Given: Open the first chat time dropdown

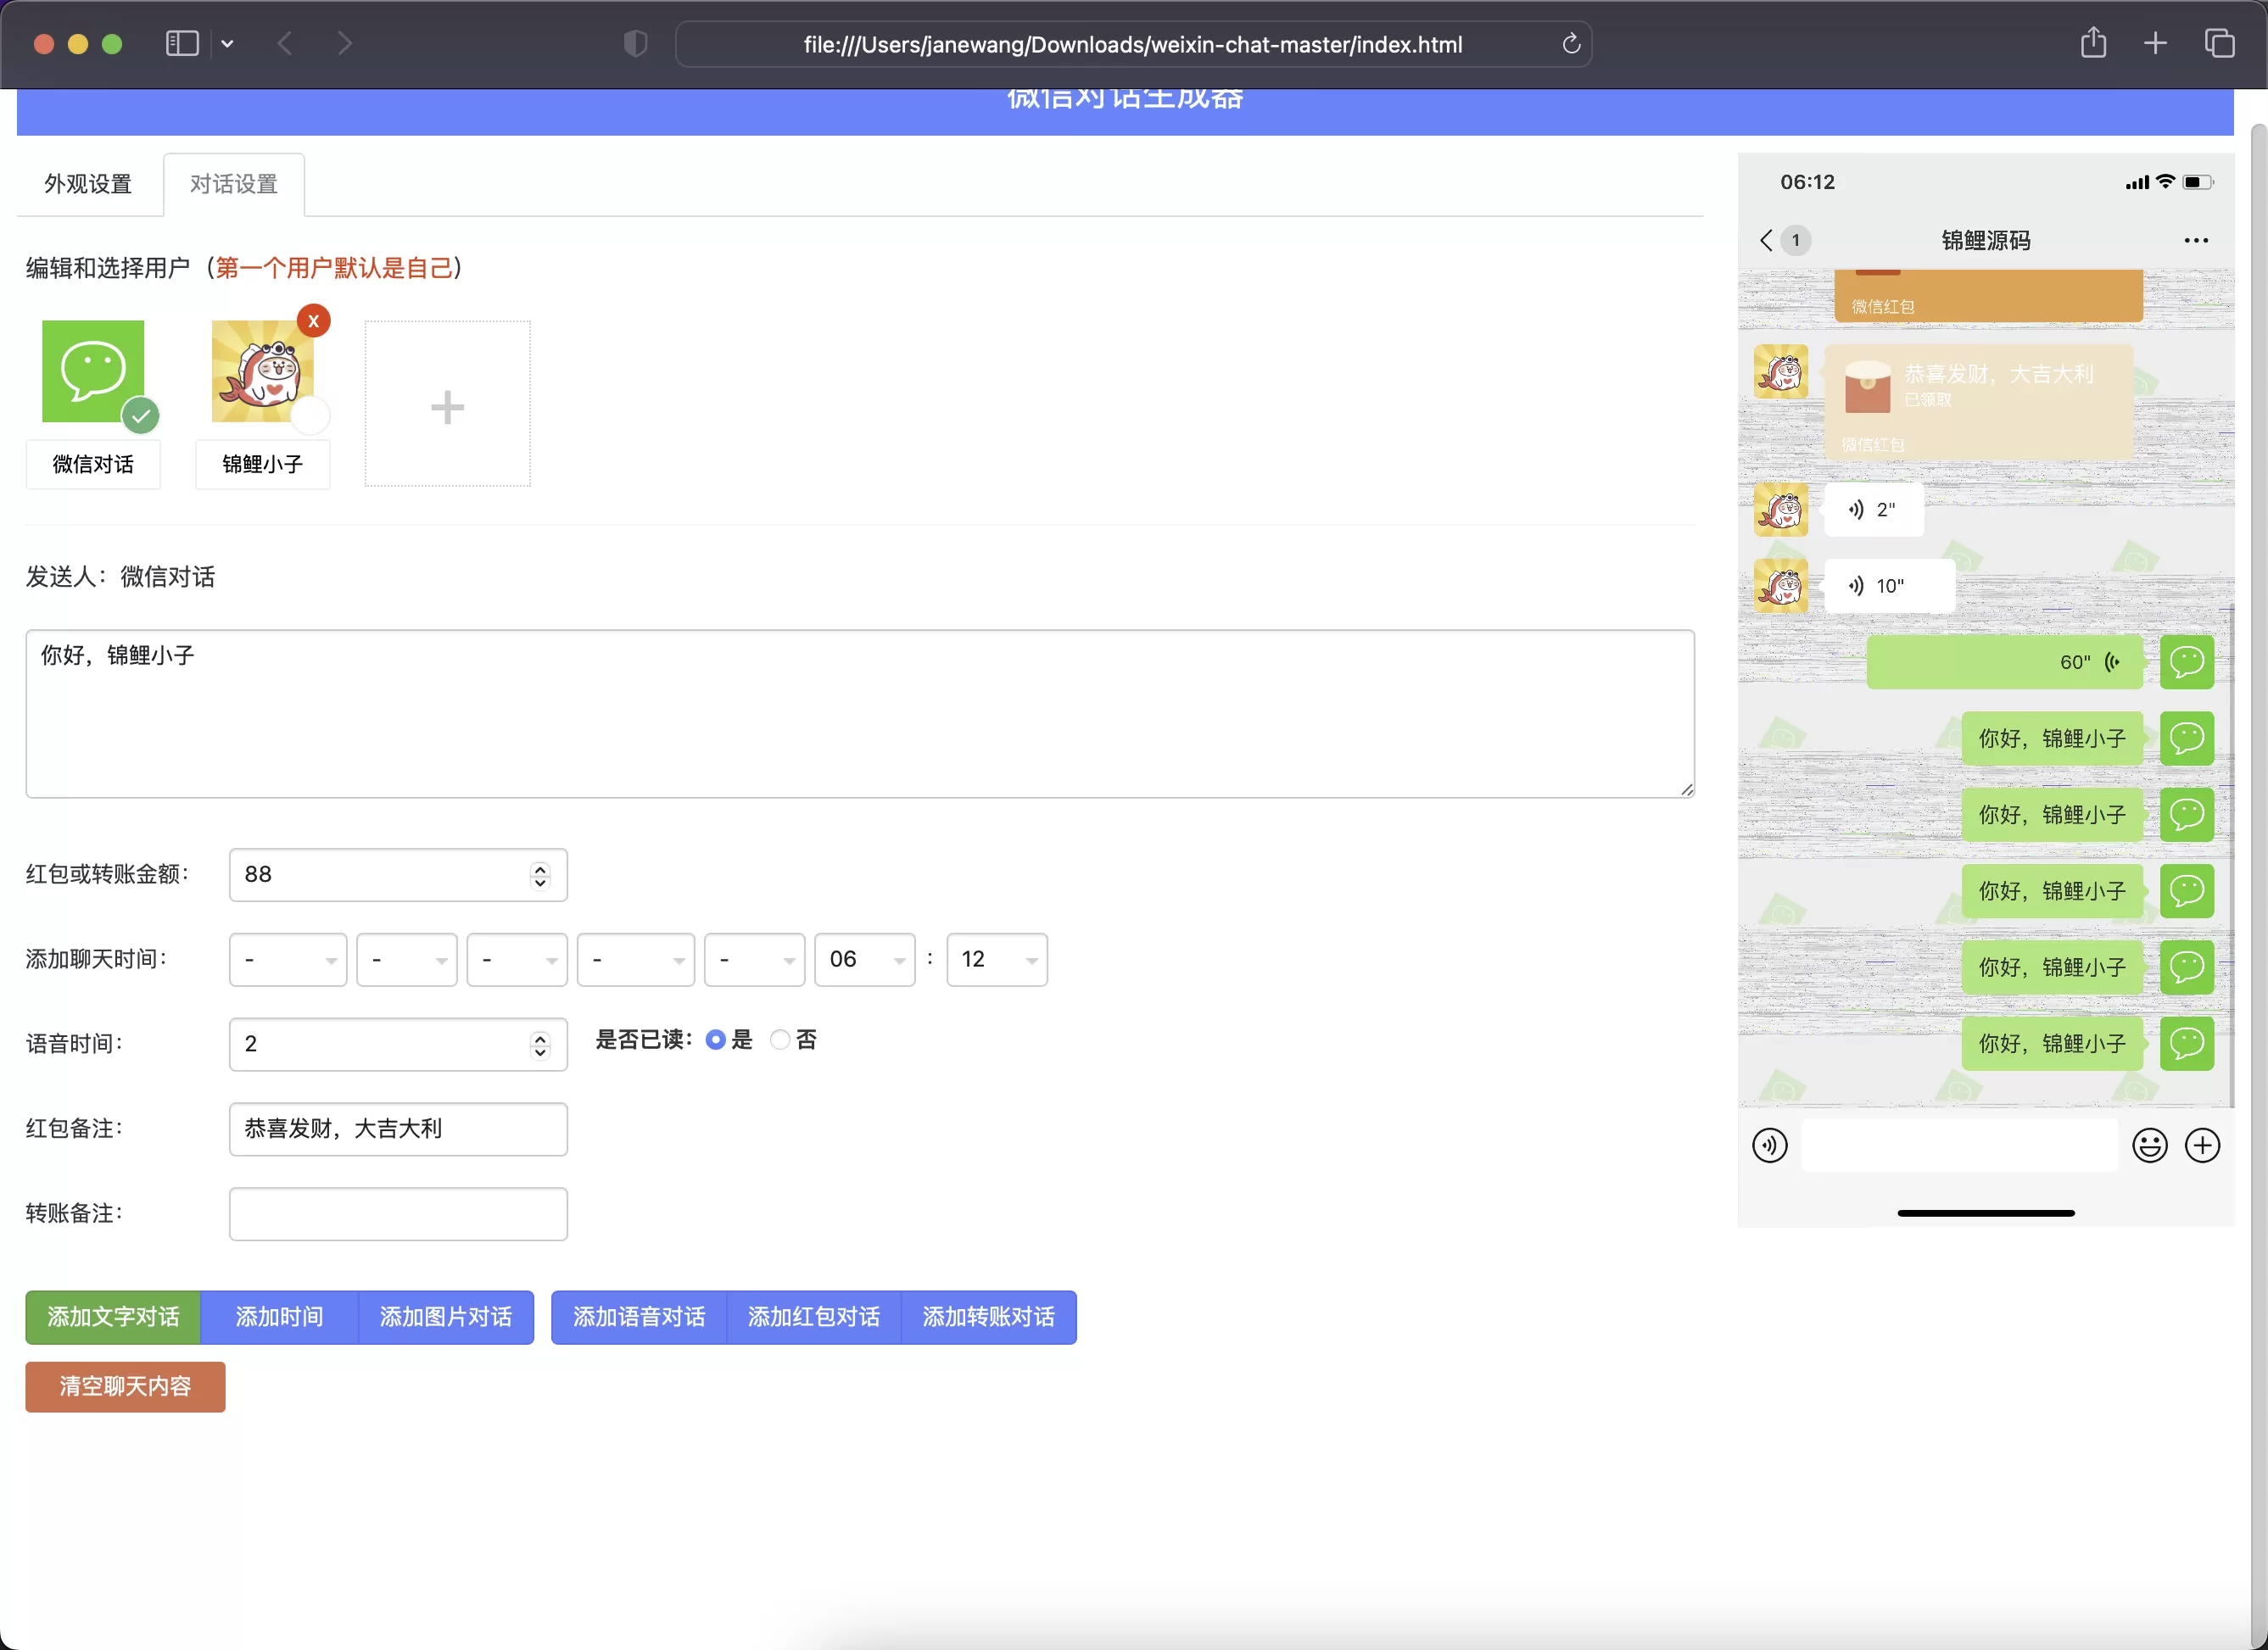Looking at the screenshot, I should click(288, 960).
